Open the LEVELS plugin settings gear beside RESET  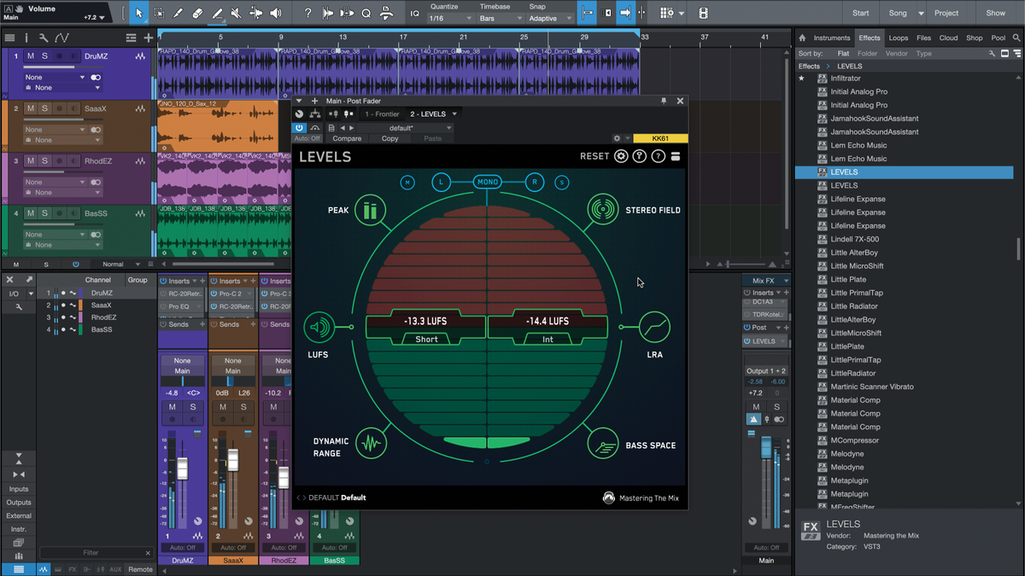(x=621, y=156)
